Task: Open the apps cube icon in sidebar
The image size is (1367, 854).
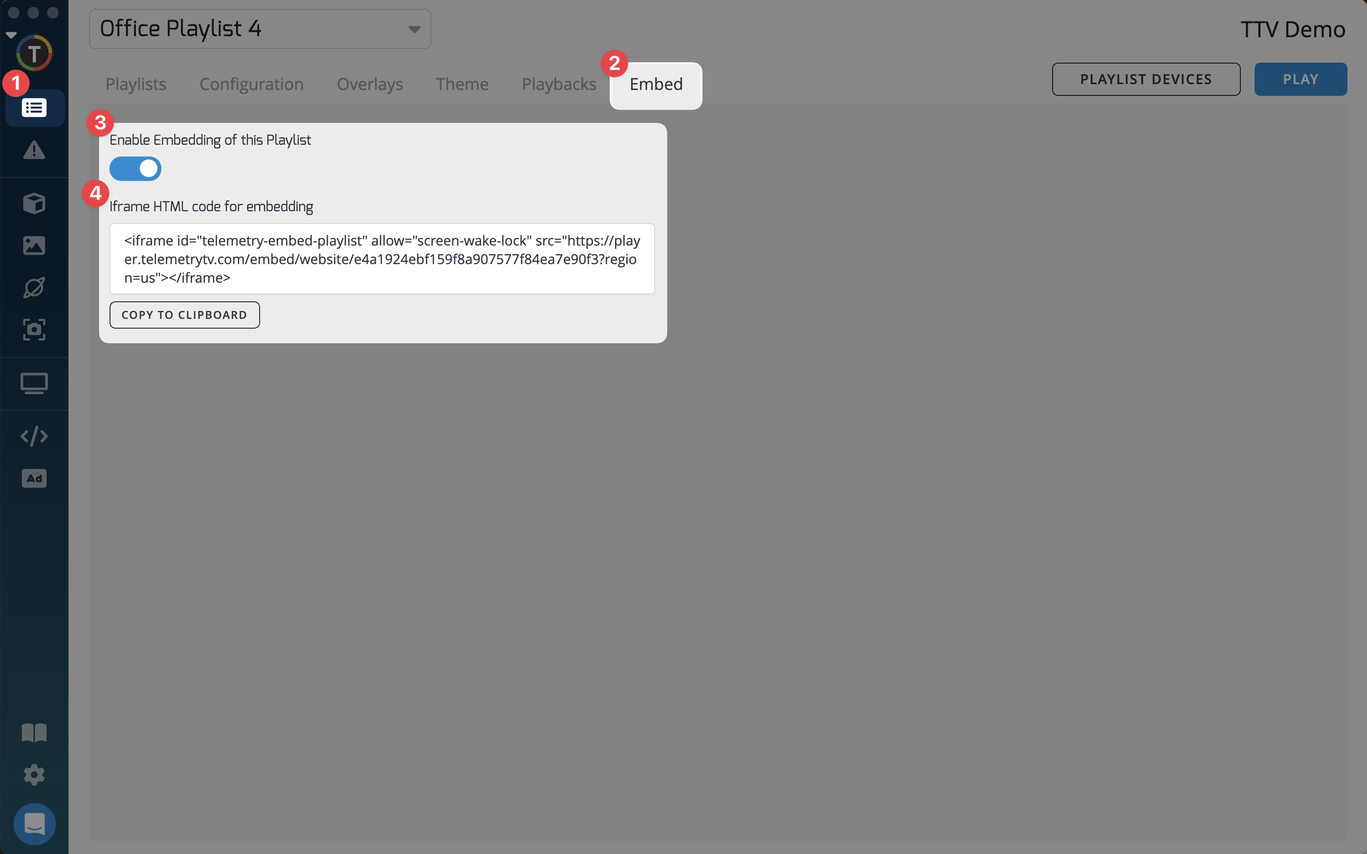Action: pos(34,203)
